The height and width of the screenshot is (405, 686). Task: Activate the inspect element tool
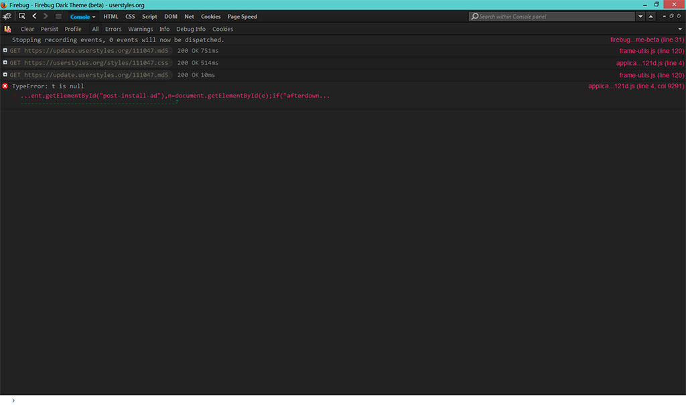22,16
